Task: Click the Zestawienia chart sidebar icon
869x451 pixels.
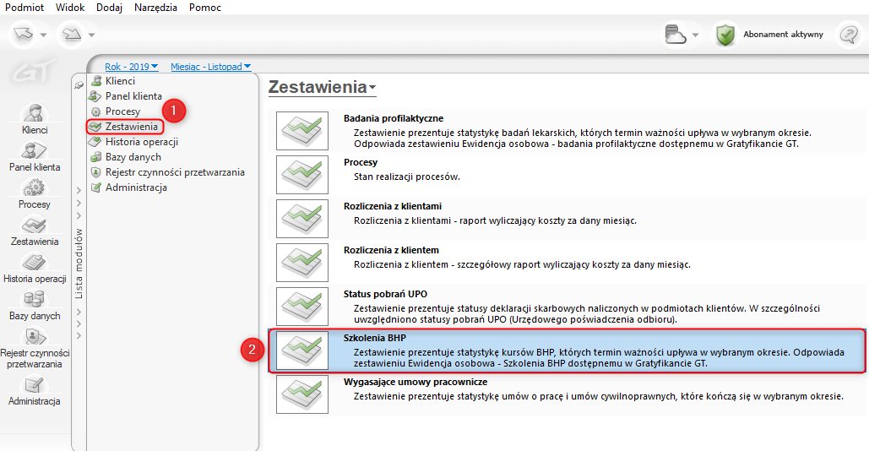Action: [x=35, y=225]
